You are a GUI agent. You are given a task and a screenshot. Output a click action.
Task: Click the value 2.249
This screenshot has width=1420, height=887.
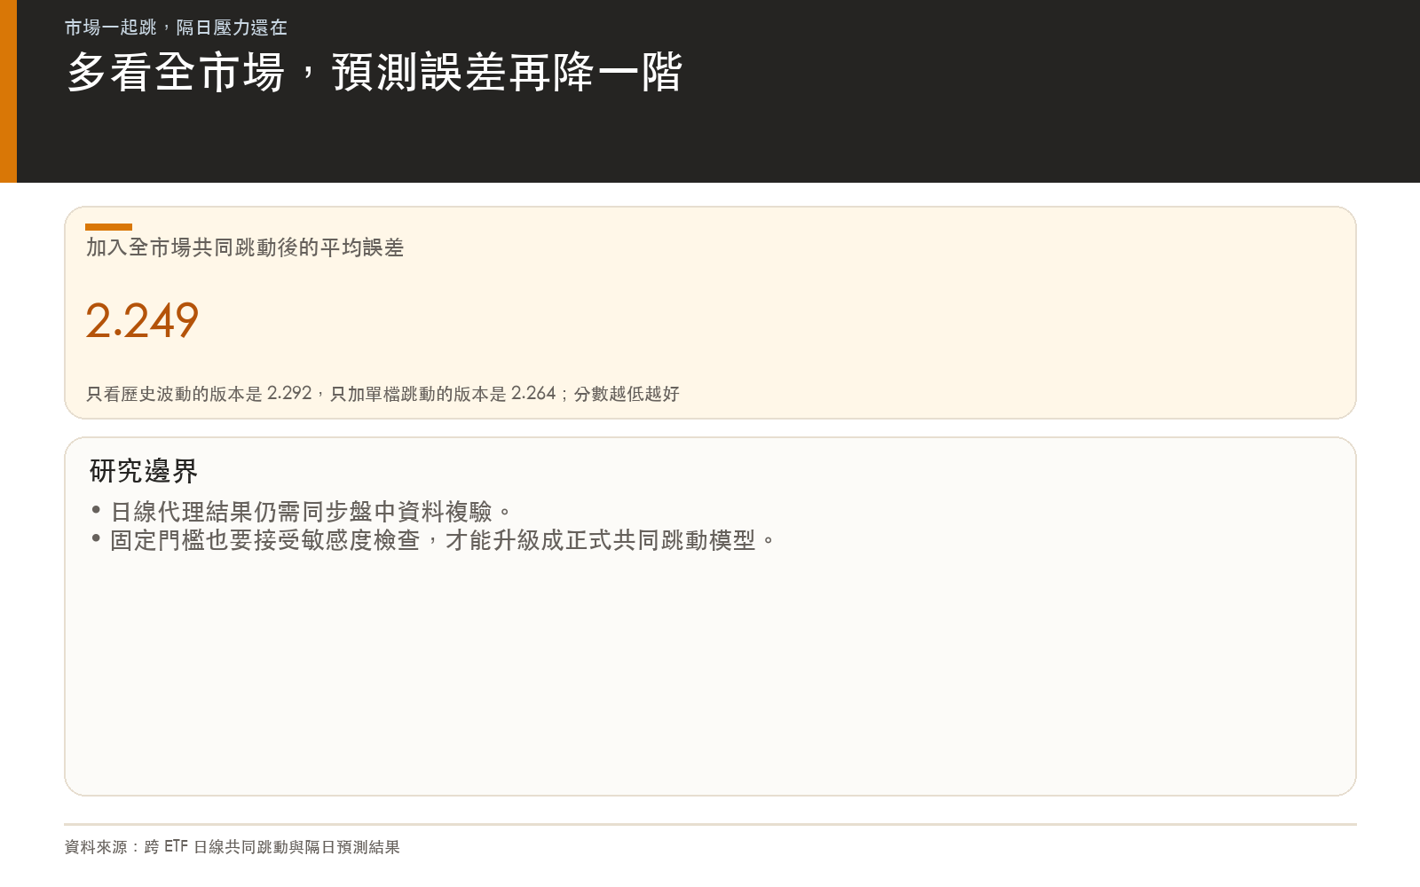pos(142,320)
